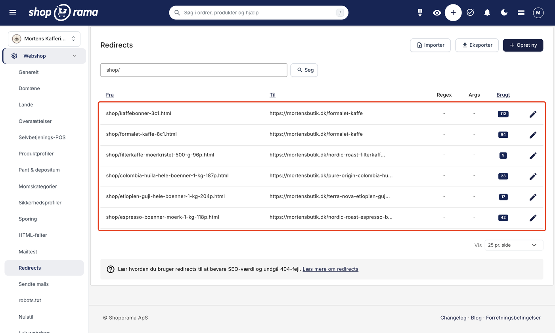Focus the global search field
This screenshot has width=555, height=333.
click(259, 13)
